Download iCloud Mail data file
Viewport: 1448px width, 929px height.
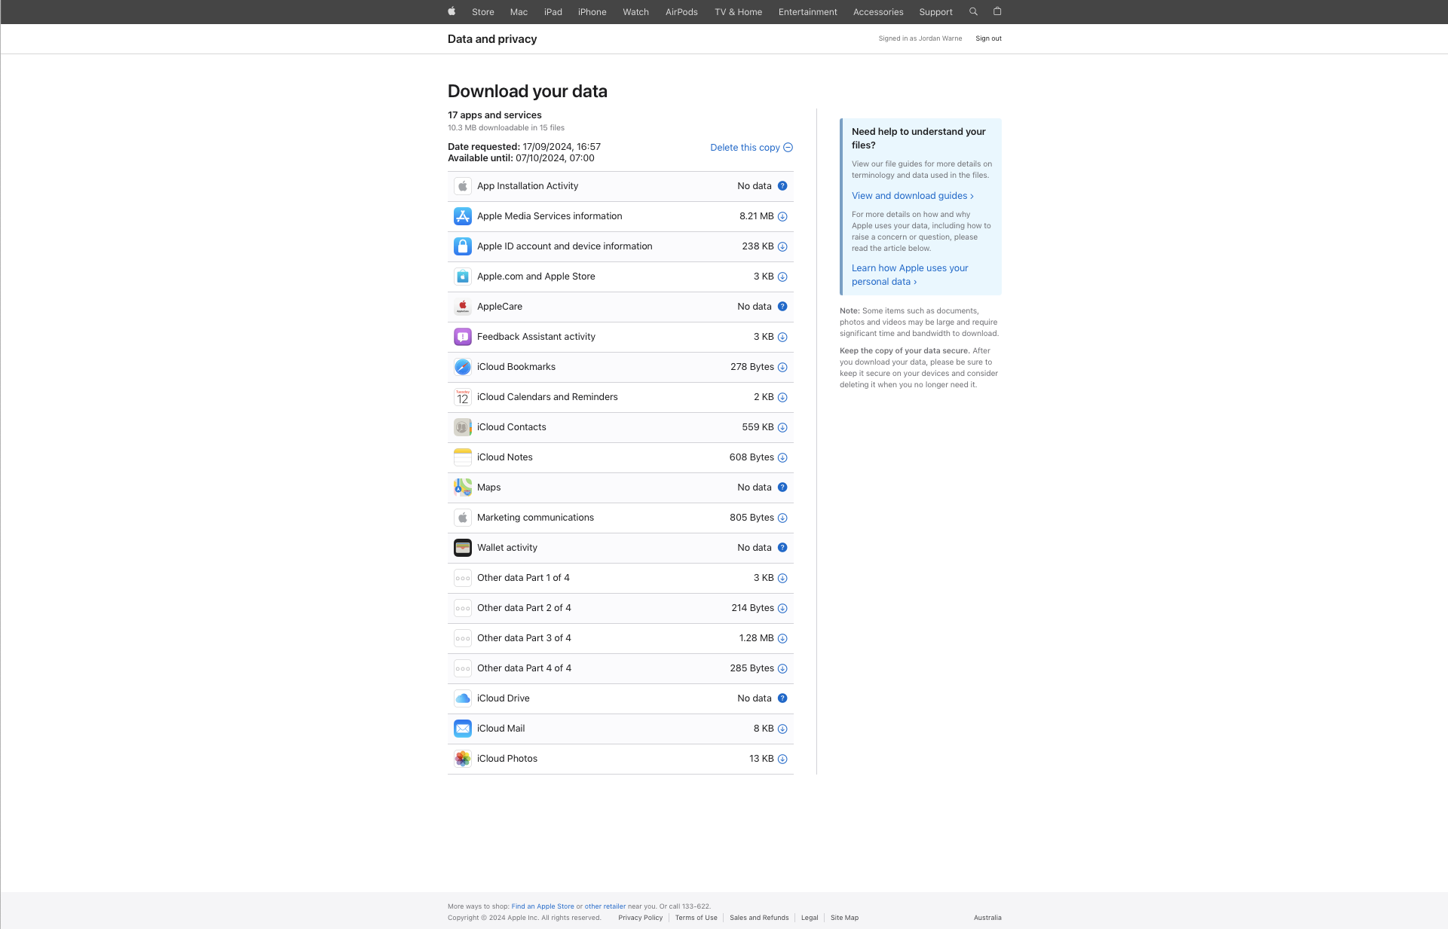click(782, 729)
